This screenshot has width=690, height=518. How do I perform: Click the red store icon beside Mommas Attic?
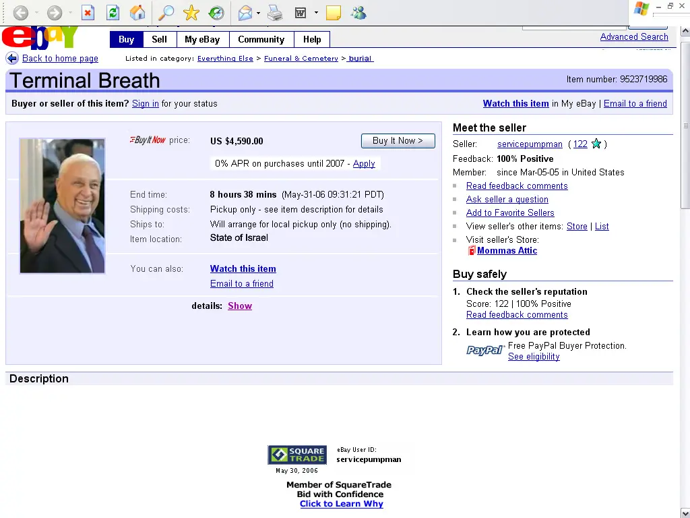pyautogui.click(x=471, y=251)
